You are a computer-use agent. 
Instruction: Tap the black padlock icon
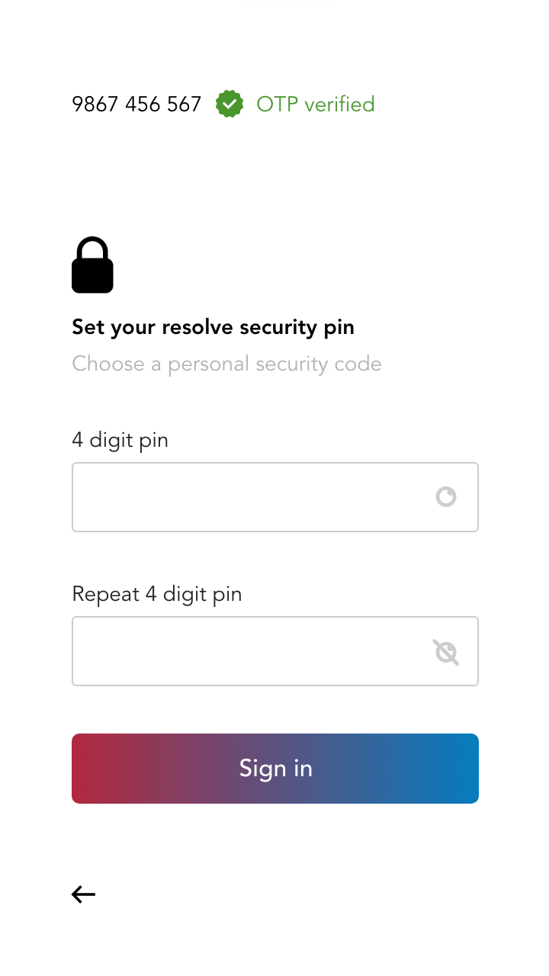pyautogui.click(x=92, y=265)
